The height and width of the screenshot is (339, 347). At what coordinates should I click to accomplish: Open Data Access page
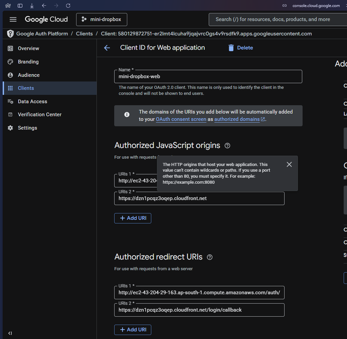pyautogui.click(x=32, y=102)
